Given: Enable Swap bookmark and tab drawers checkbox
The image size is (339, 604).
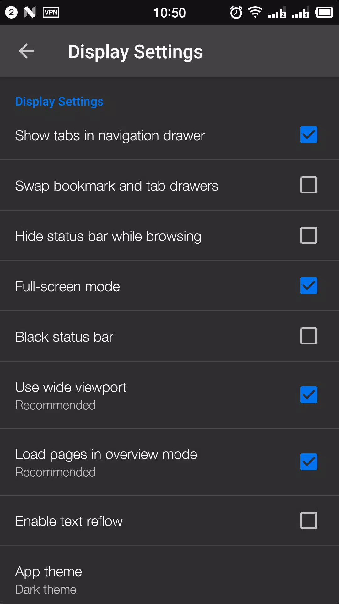Looking at the screenshot, I should [309, 185].
